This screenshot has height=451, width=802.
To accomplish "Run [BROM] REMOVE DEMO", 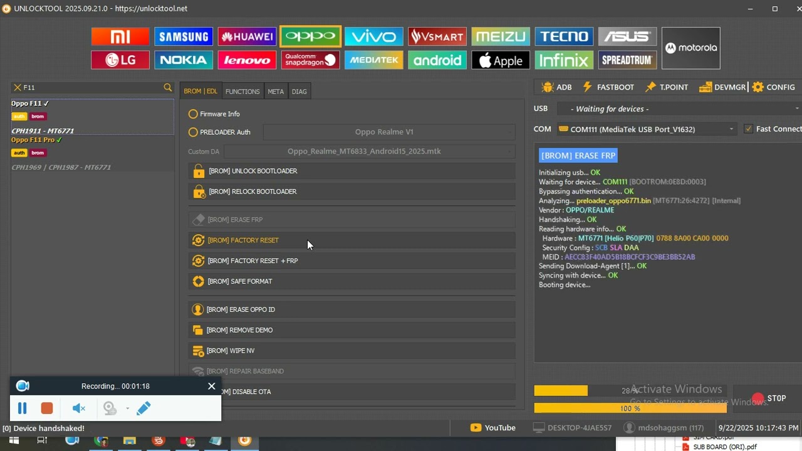I will pyautogui.click(x=352, y=331).
